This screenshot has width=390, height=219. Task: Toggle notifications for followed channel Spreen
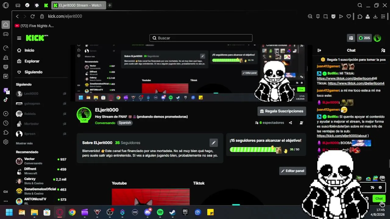[x=64, y=134]
